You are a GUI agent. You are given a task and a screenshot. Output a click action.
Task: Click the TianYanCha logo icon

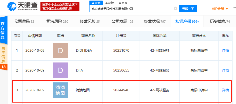(x=12, y=6)
